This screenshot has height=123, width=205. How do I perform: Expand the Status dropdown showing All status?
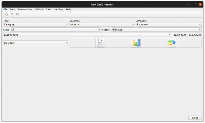pos(156,30)
